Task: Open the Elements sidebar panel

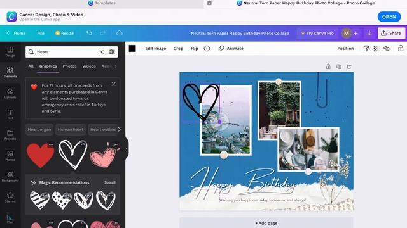Action: (10, 72)
